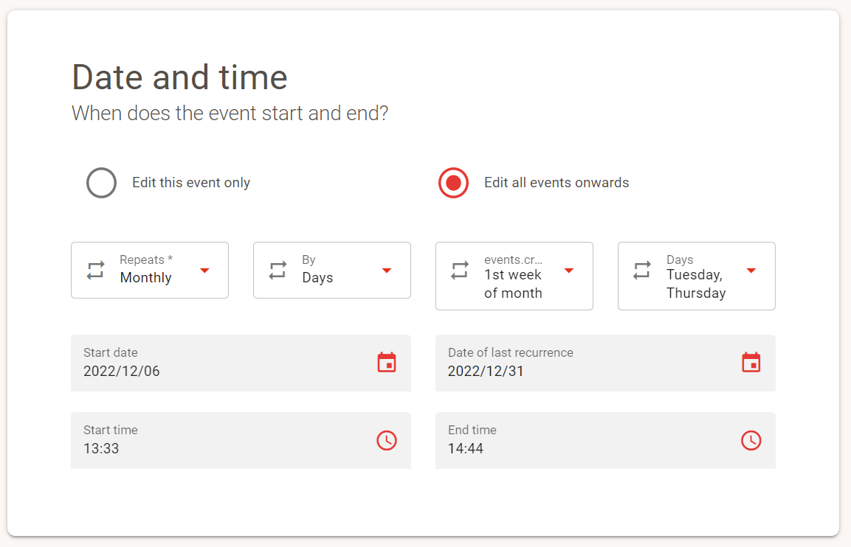
Task: Open the 1st week of month dropdown arrow
Action: 569,271
